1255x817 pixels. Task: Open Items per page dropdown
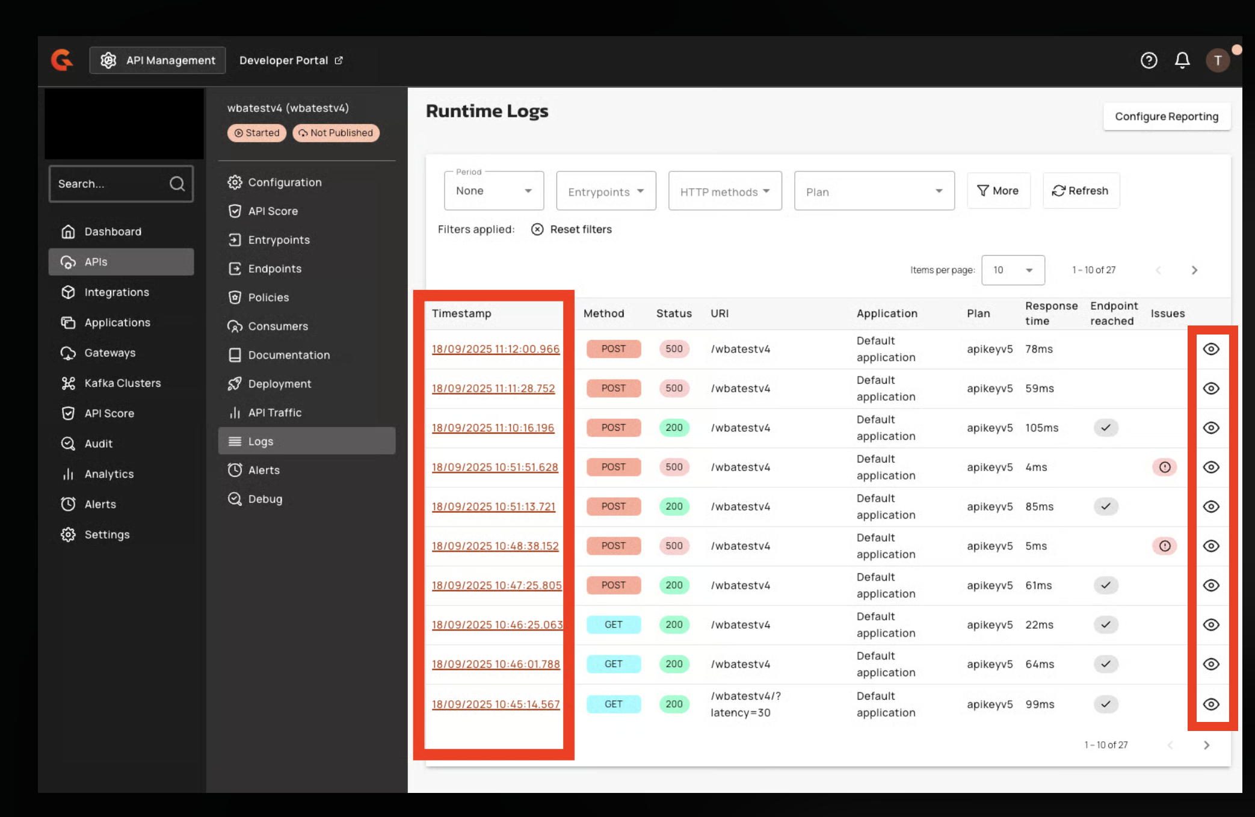(x=1013, y=270)
